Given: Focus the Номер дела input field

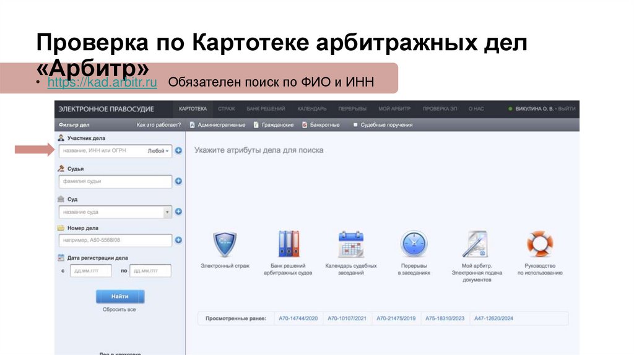Looking at the screenshot, I should point(115,241).
